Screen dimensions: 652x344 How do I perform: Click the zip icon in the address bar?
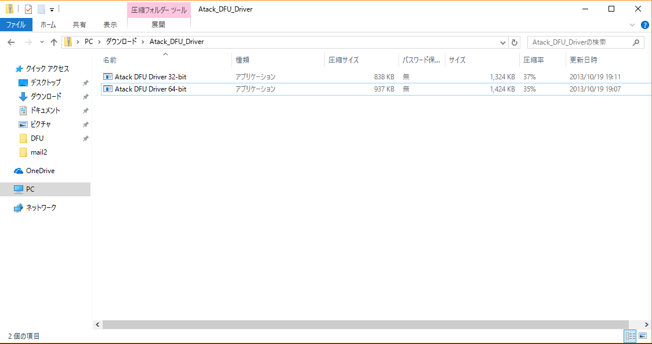68,42
